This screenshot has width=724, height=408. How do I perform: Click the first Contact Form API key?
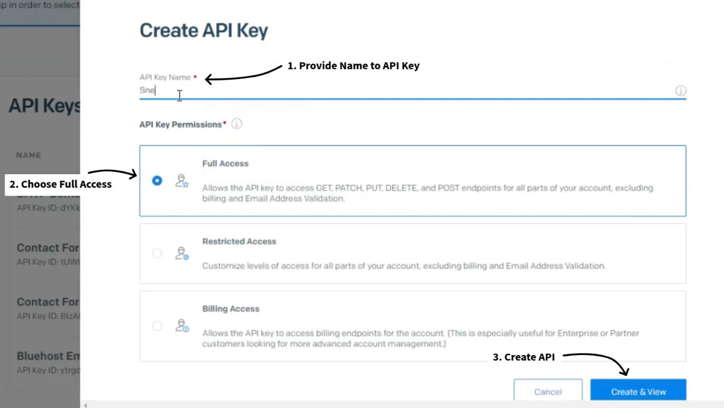pyautogui.click(x=48, y=248)
